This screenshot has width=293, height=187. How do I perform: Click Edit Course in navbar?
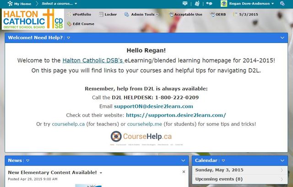(x=83, y=24)
